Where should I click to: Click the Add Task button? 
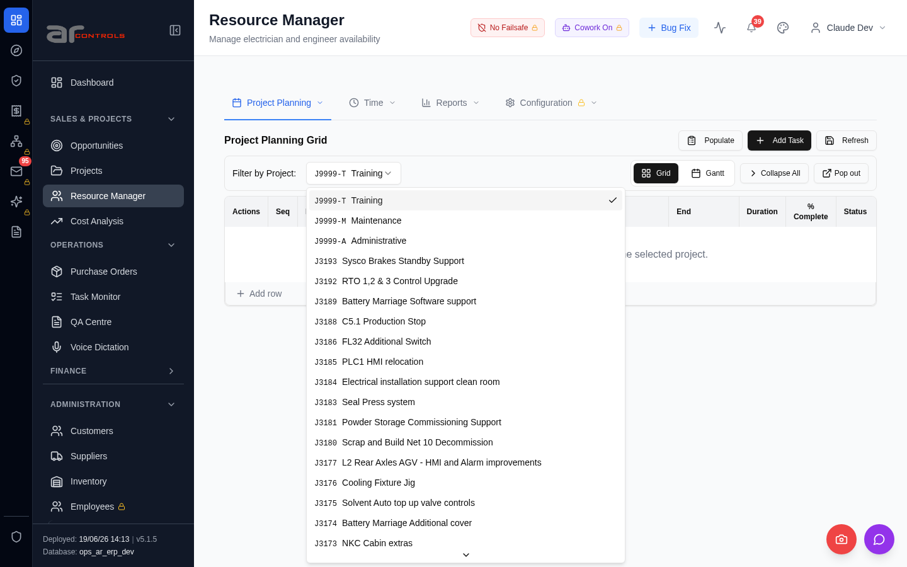779,140
